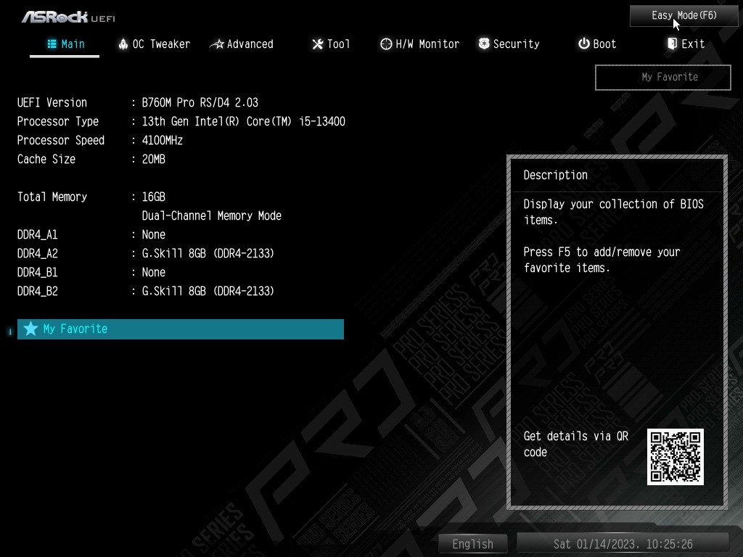Click the date and time display
743x557 pixels.
[623, 544]
